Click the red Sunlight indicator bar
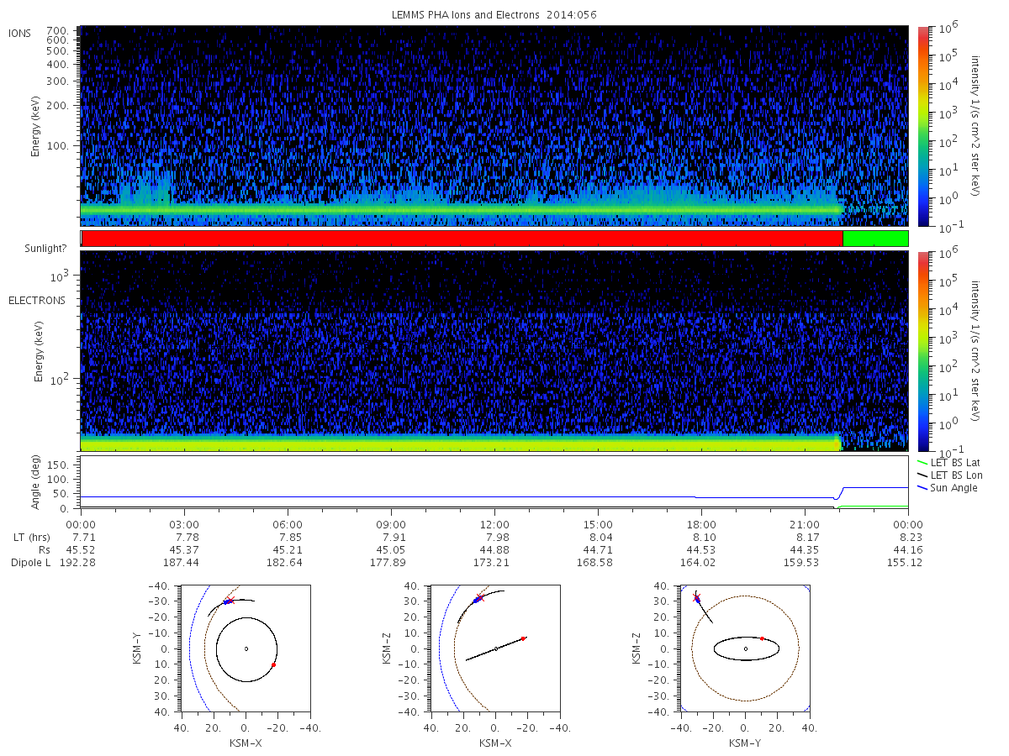1009x756 pixels. [462, 239]
